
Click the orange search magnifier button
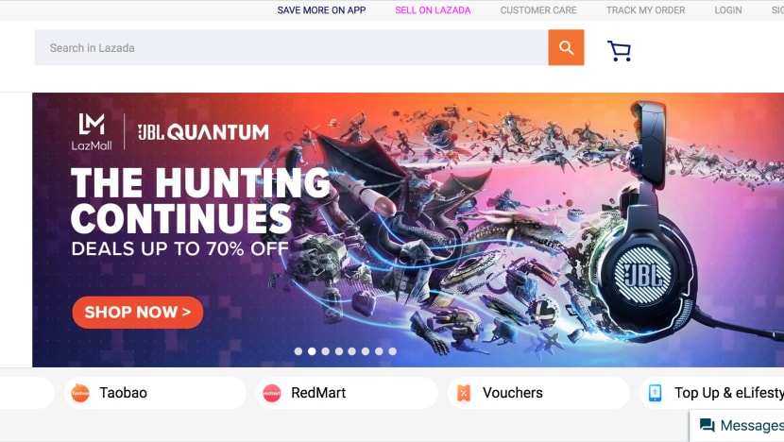pyautogui.click(x=566, y=47)
